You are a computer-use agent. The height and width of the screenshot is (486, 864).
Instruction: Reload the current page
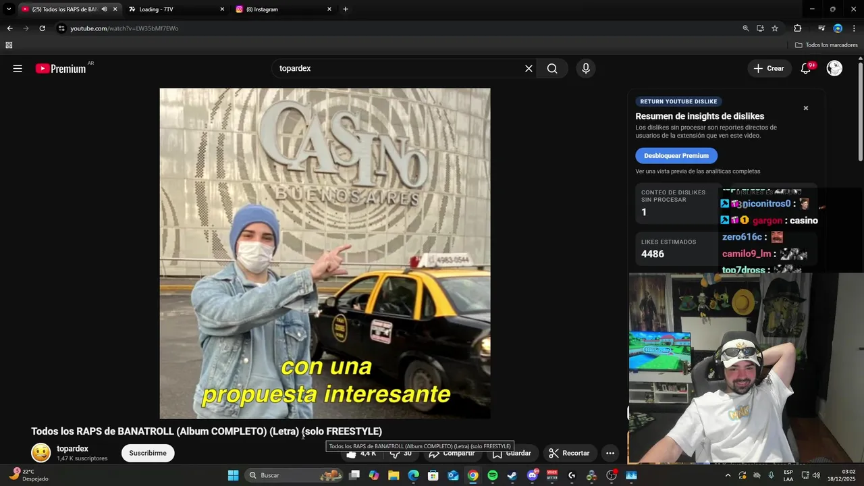coord(42,28)
